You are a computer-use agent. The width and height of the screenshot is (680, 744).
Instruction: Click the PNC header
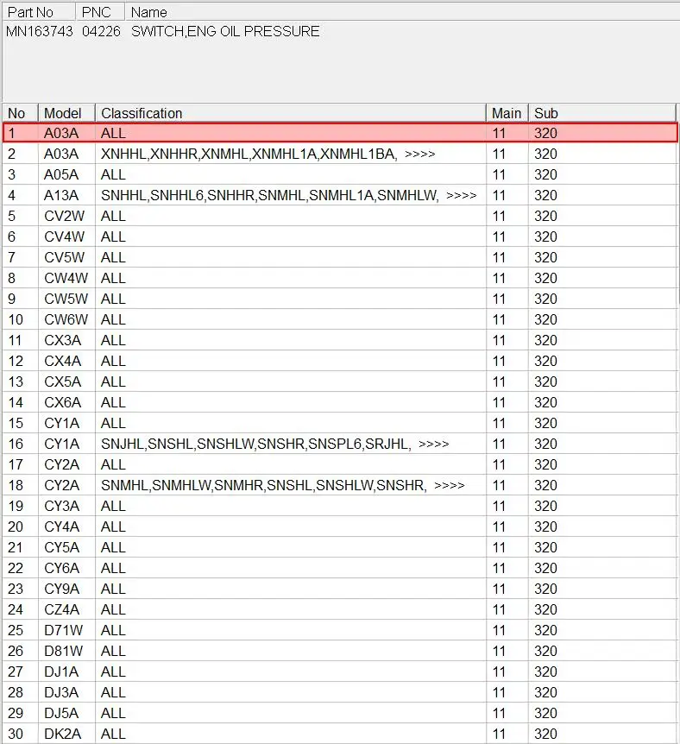point(100,12)
